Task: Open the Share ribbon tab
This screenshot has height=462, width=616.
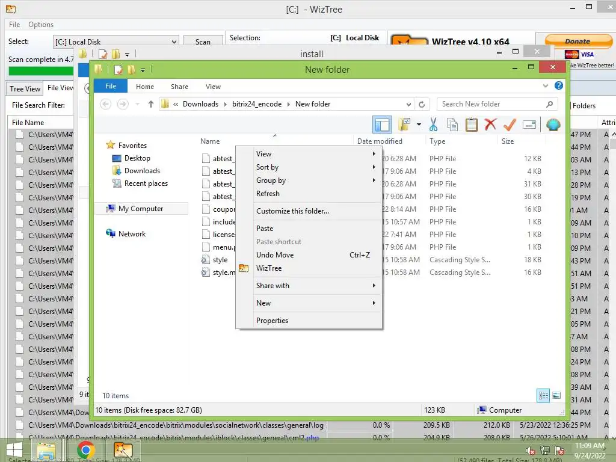Action: coord(179,87)
